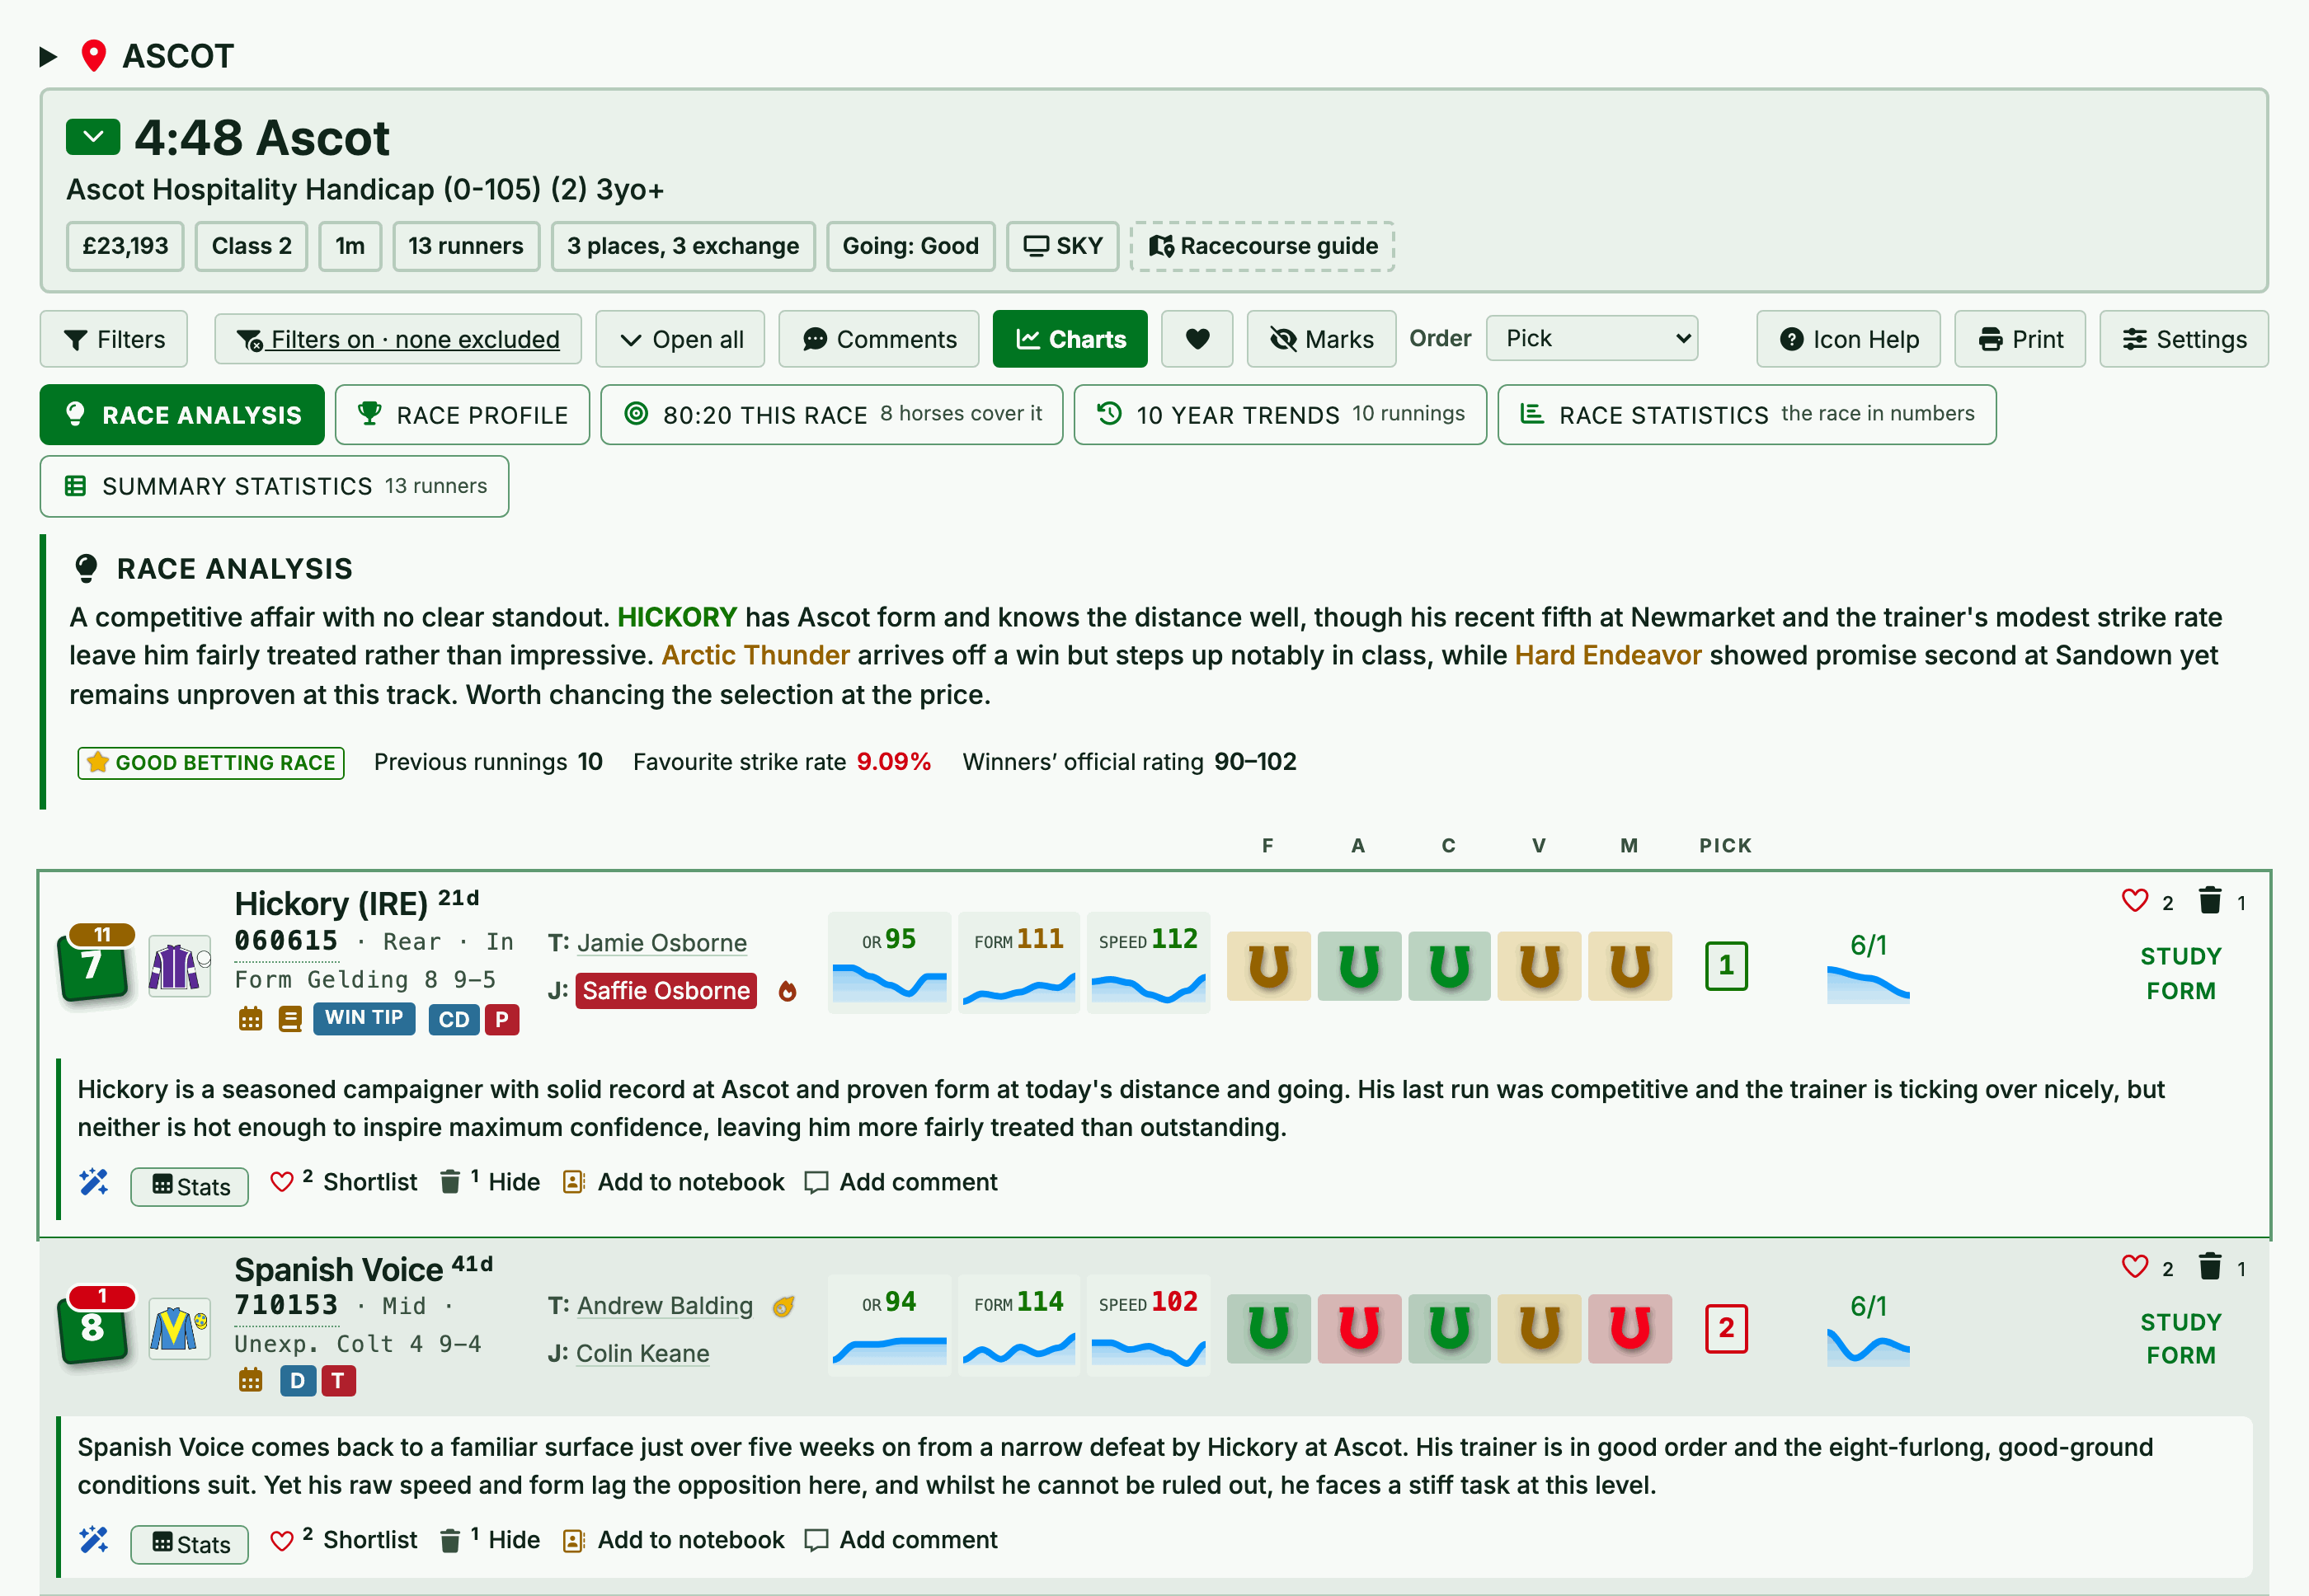Open the Racecourse guide
This screenshot has height=1596, width=2309.
point(1263,246)
